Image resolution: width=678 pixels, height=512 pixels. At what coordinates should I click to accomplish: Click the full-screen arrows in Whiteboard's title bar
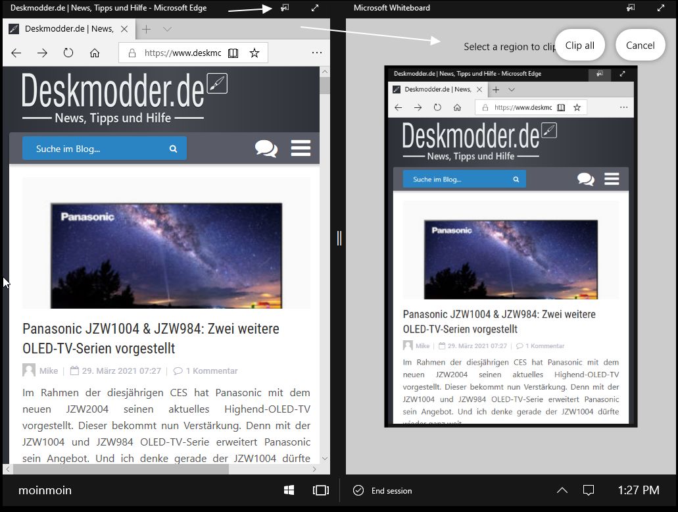(661, 8)
